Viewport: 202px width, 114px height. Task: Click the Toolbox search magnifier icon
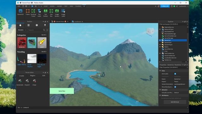[x=44, y=30]
